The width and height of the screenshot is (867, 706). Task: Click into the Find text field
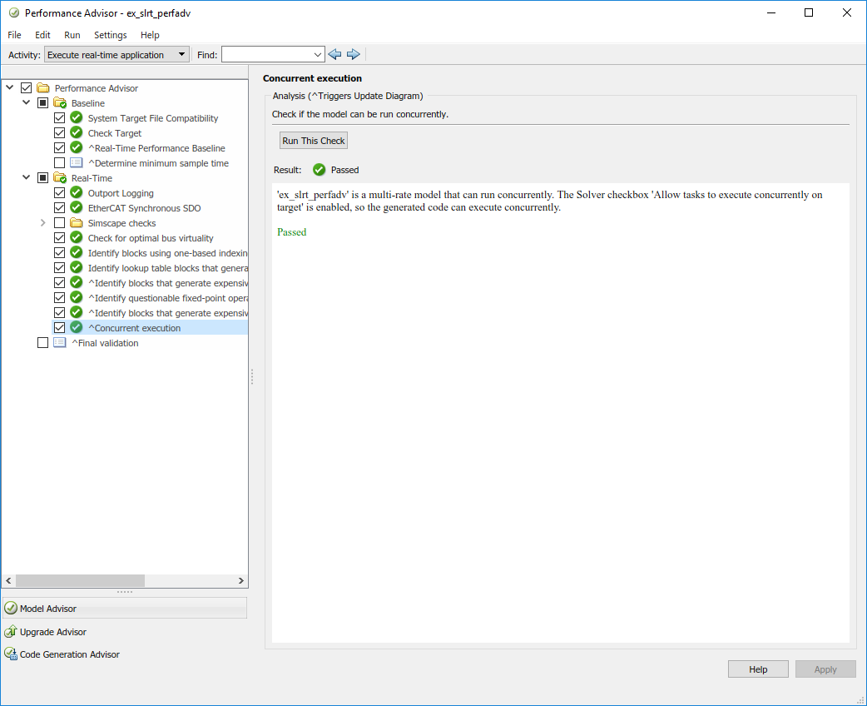[266, 54]
